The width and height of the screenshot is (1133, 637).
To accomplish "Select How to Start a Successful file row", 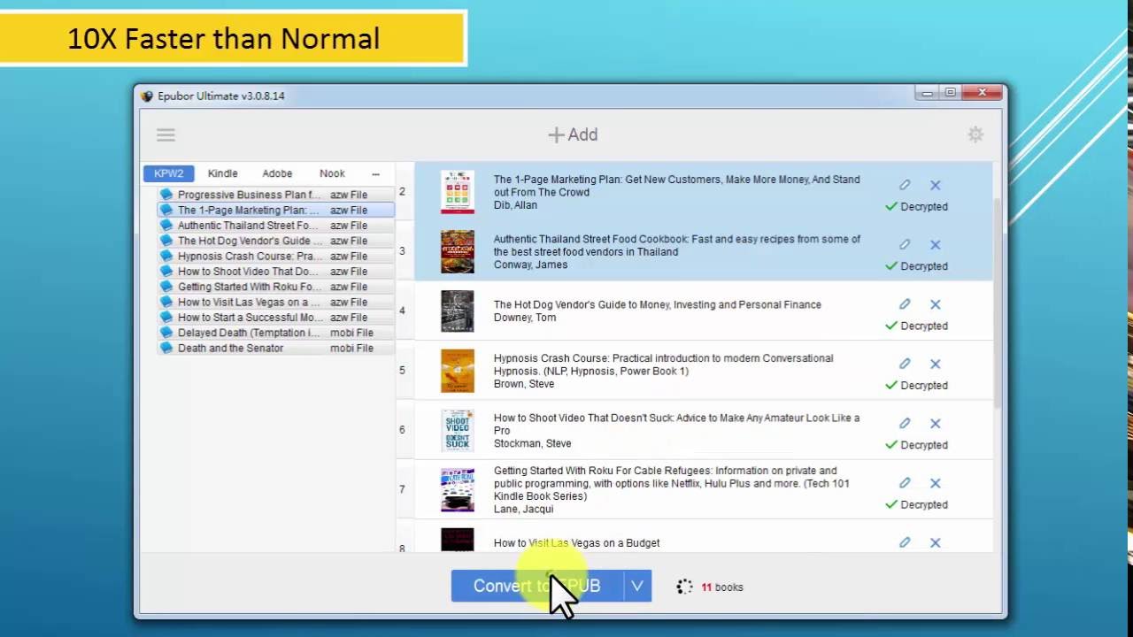I will pyautogui.click(x=275, y=317).
